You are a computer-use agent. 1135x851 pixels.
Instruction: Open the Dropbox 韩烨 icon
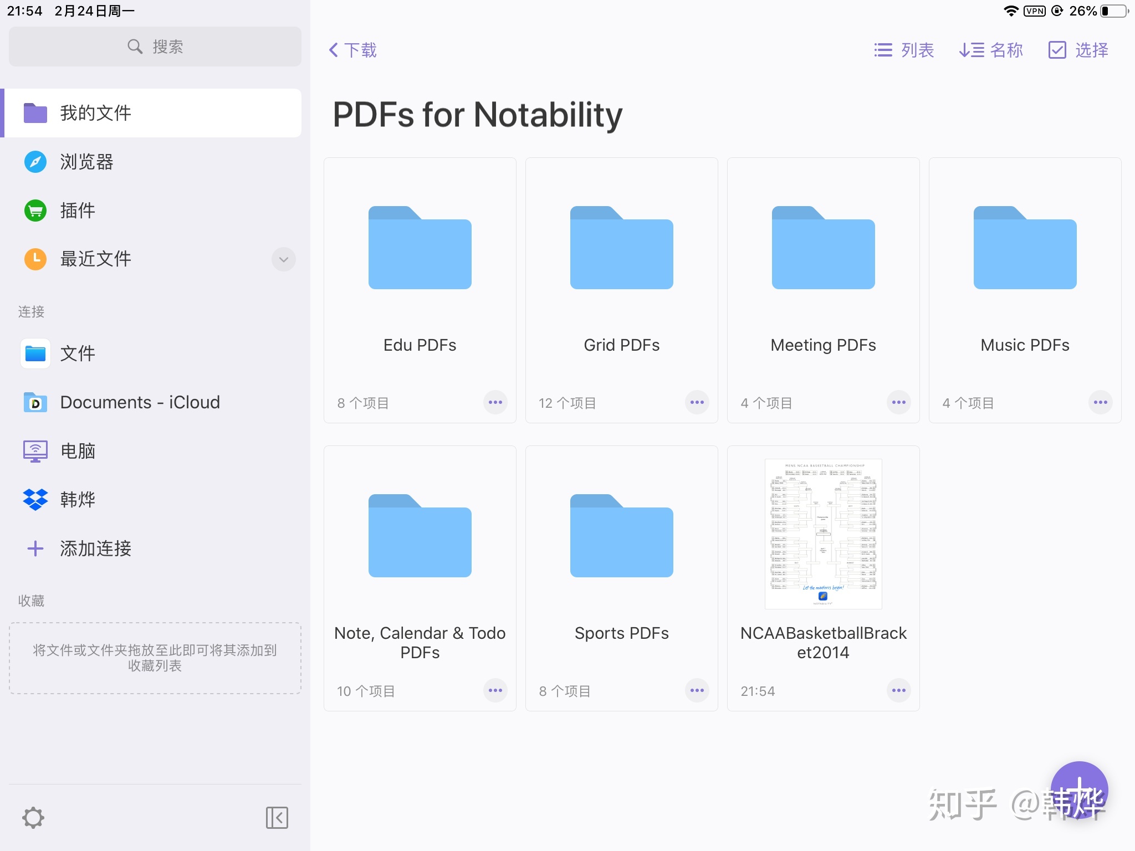pos(35,500)
